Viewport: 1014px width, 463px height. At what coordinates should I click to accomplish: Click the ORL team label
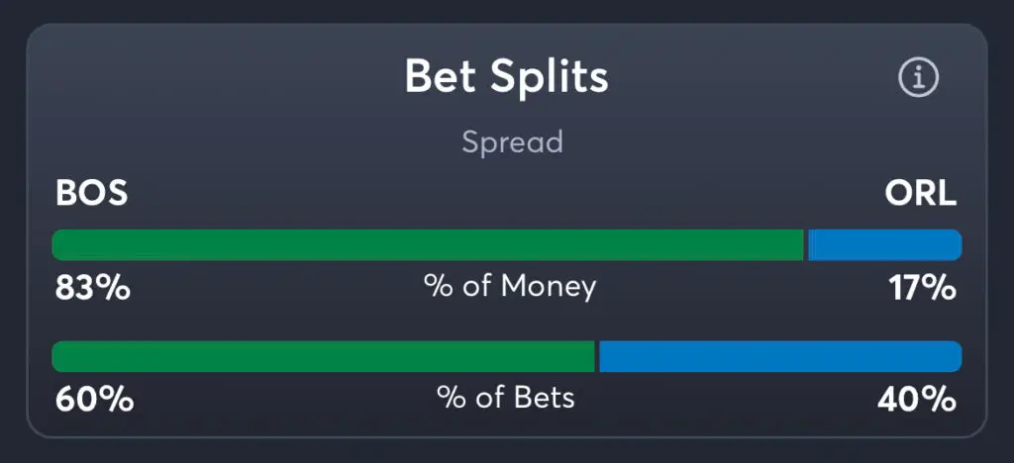pyautogui.click(x=921, y=193)
